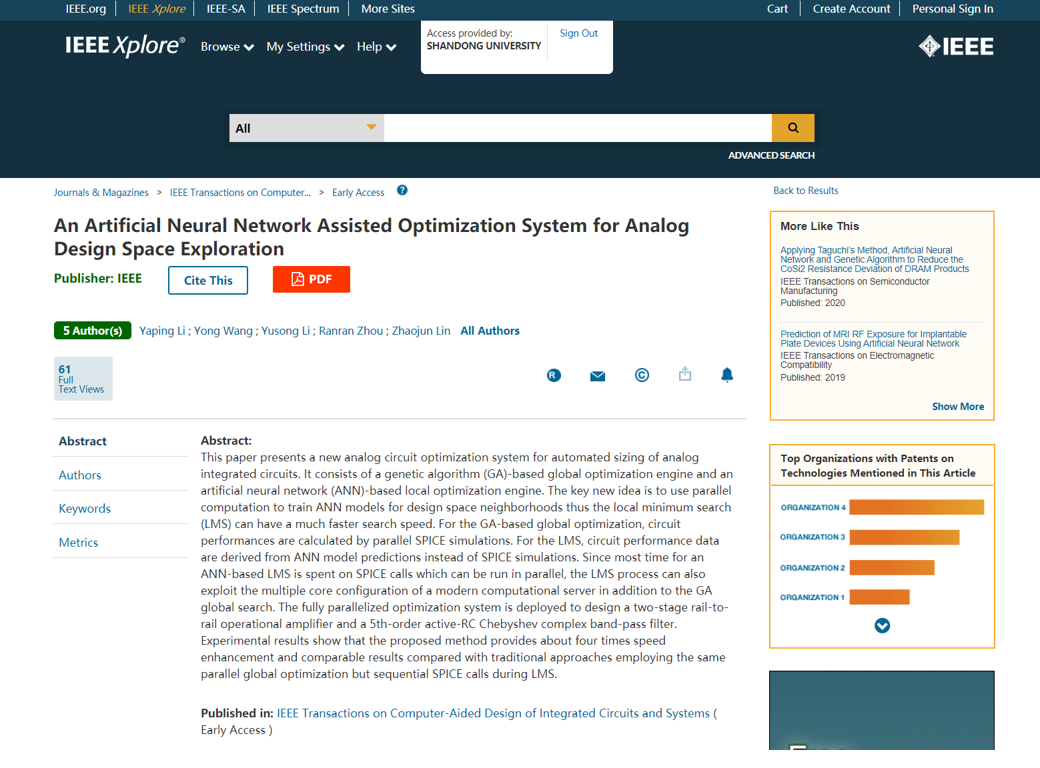Open the help question mark icon

click(x=402, y=191)
